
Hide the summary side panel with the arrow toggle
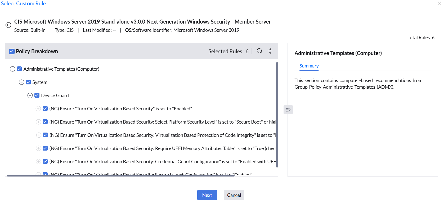click(x=288, y=110)
